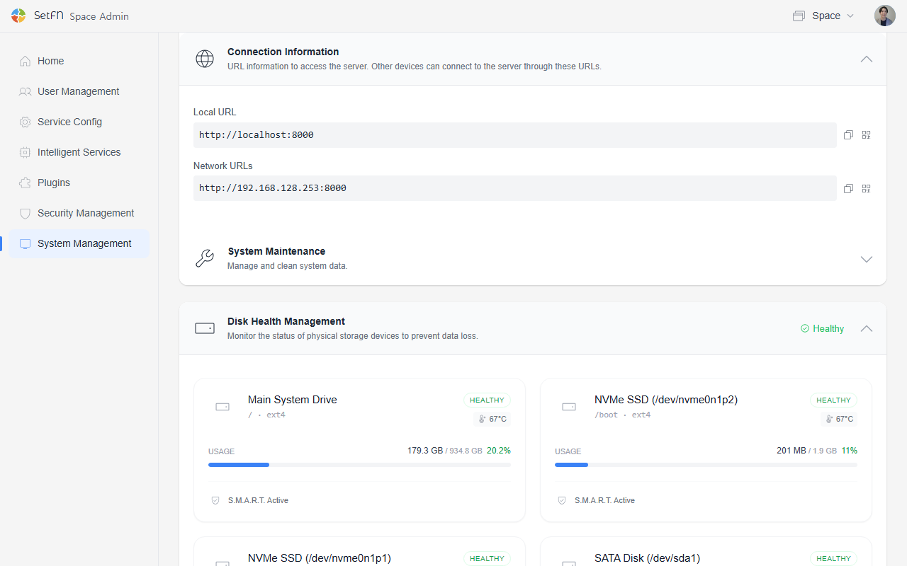Image resolution: width=907 pixels, height=566 pixels.
Task: Click the Disk Health Management drive icon
Action: [205, 328]
